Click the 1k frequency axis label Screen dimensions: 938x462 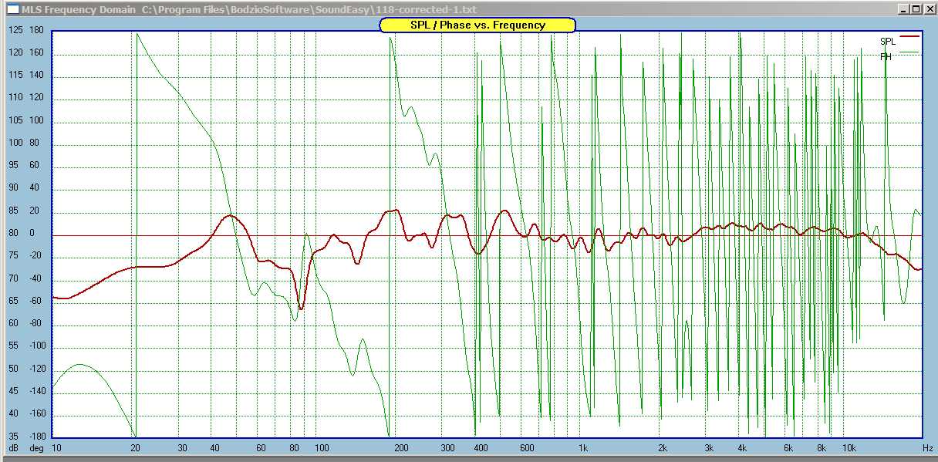(x=584, y=447)
